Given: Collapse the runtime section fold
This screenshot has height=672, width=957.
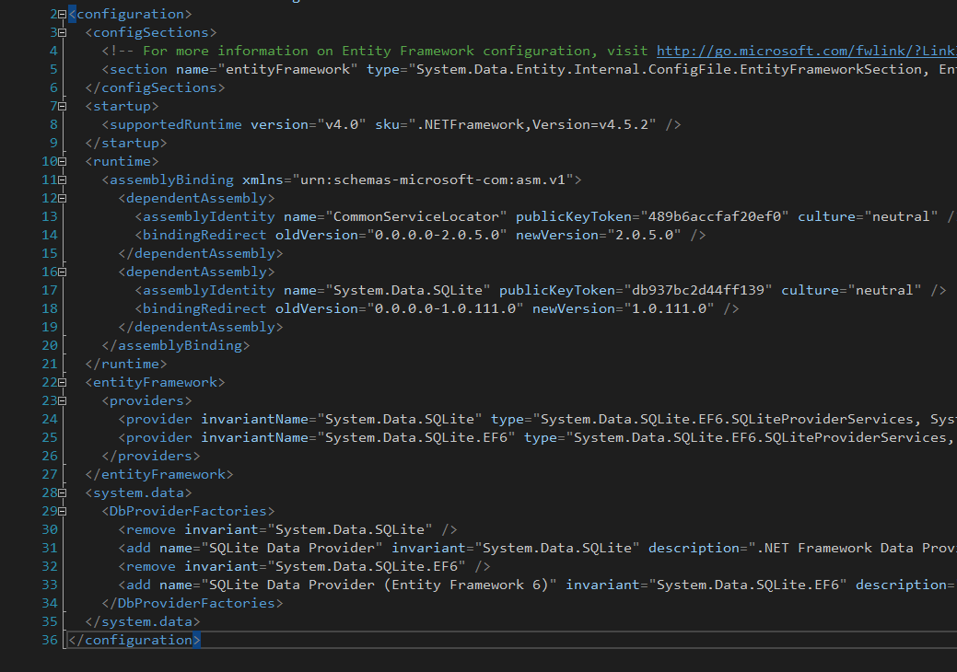Looking at the screenshot, I should 64,160.
